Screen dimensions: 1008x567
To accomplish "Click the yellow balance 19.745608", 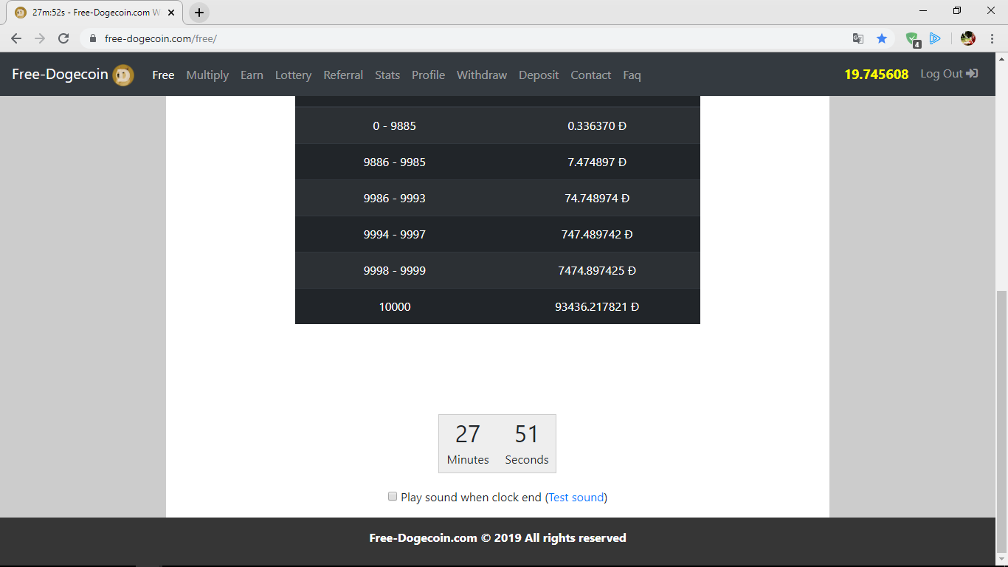I will pyautogui.click(x=877, y=75).
